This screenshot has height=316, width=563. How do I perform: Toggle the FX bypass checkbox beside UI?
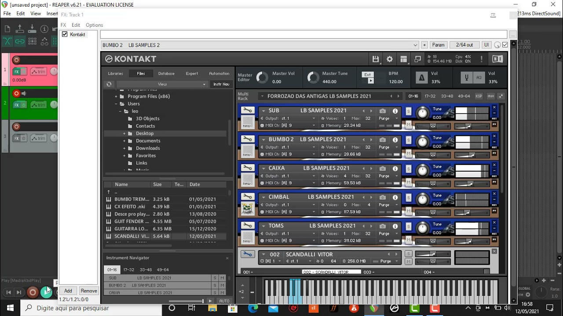tap(505, 45)
